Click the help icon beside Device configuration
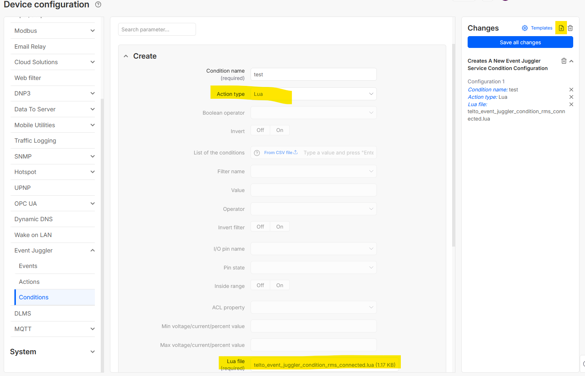 [98, 5]
